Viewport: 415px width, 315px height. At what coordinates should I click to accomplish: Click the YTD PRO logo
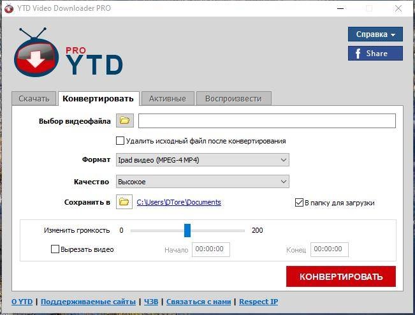tap(68, 52)
